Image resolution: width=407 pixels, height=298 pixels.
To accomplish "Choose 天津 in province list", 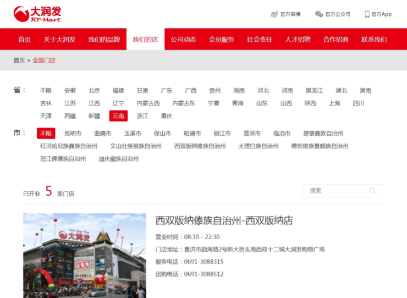I will [46, 116].
